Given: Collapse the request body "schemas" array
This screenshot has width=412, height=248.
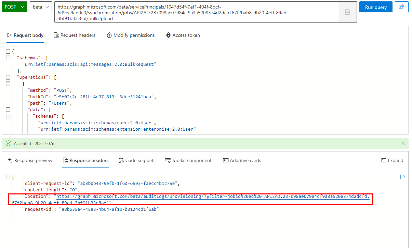Looking at the screenshot, I should pos(8,58).
